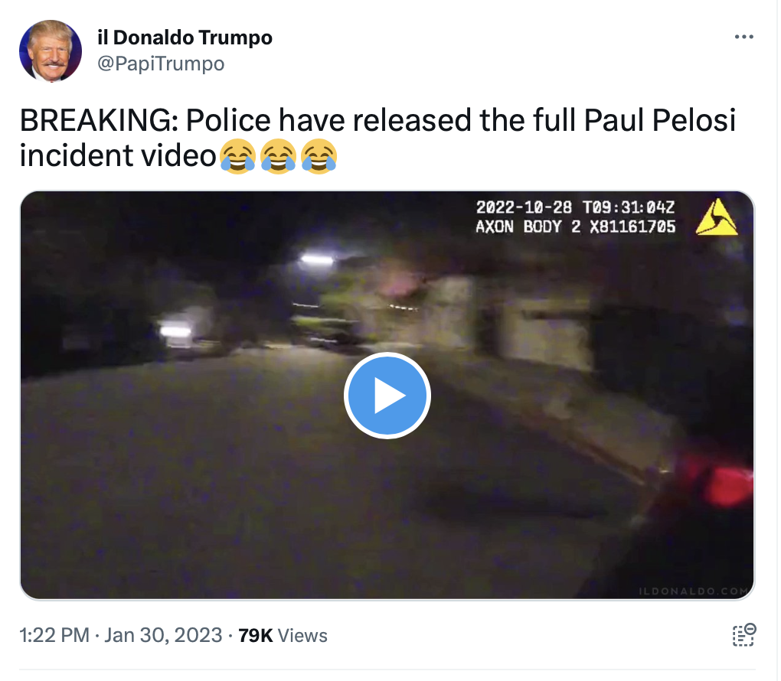Click the yellow Axon triangle logo

tap(716, 217)
